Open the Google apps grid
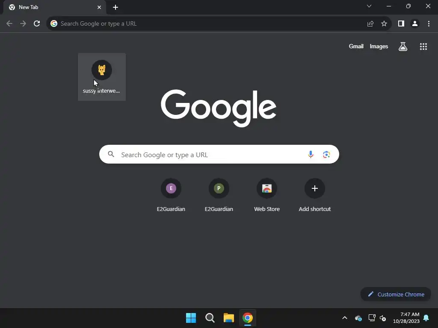Viewport: 438px width, 328px height. tap(423, 47)
